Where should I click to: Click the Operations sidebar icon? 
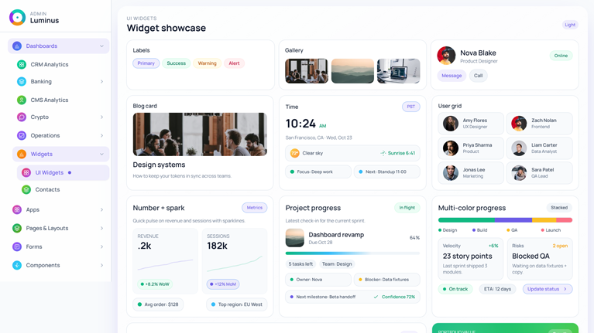tap(22, 136)
